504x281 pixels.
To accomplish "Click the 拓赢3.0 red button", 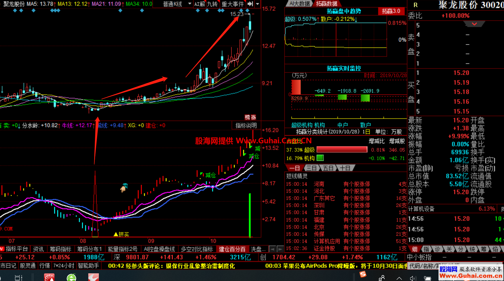I will tap(391, 11).
